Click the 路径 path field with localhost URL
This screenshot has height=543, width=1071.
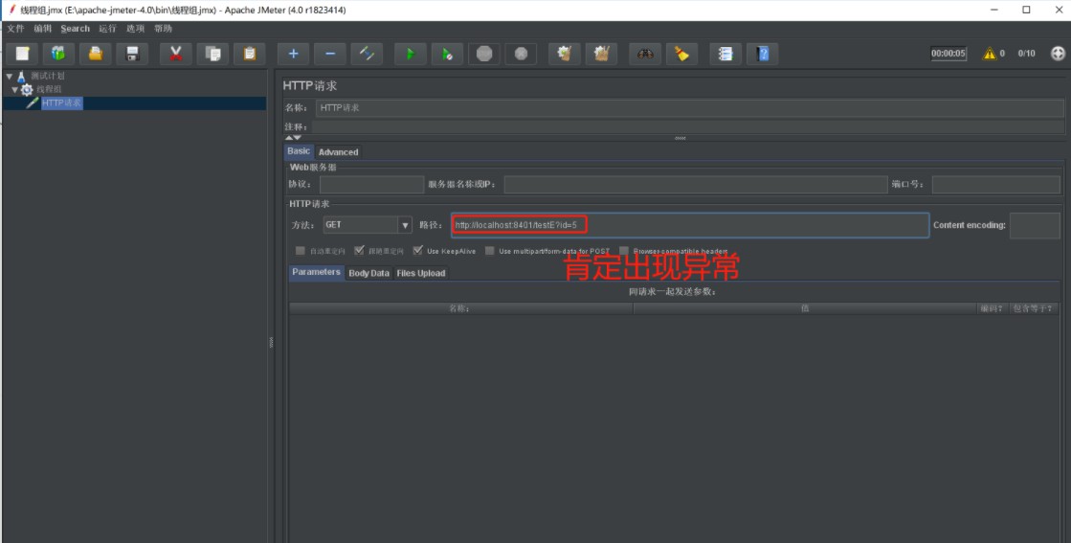[690, 225]
